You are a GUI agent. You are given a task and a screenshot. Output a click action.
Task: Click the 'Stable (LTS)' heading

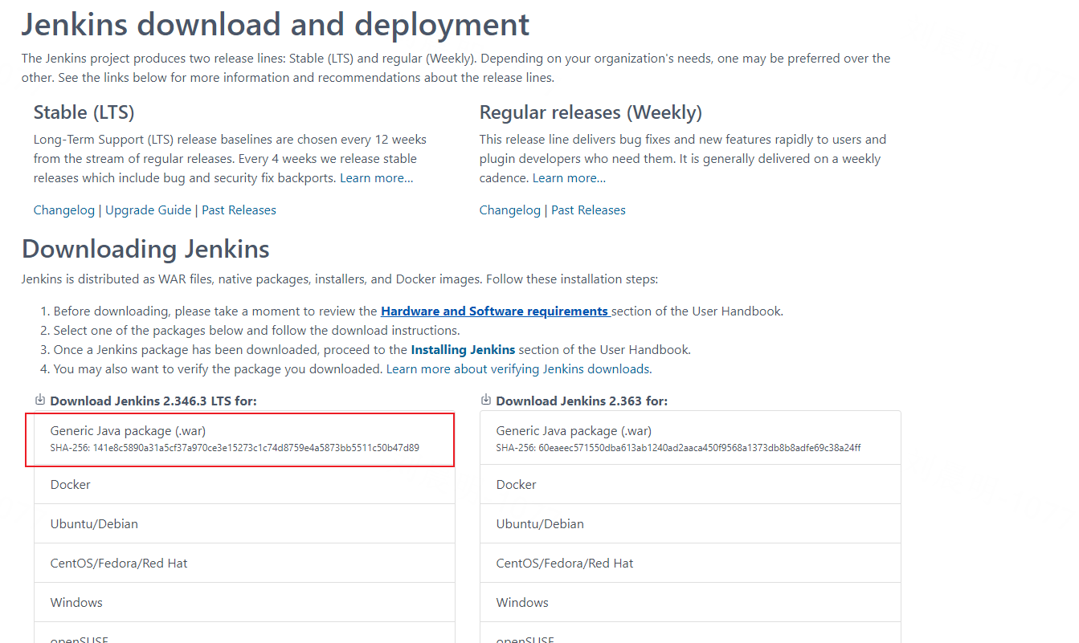[84, 112]
